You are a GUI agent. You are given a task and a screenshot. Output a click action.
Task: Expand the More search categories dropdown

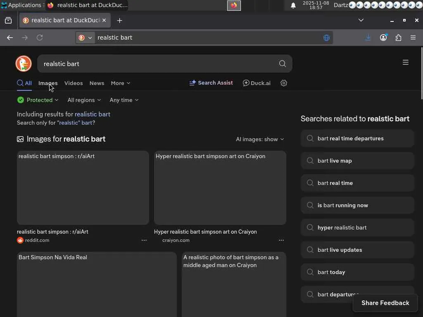click(x=121, y=83)
